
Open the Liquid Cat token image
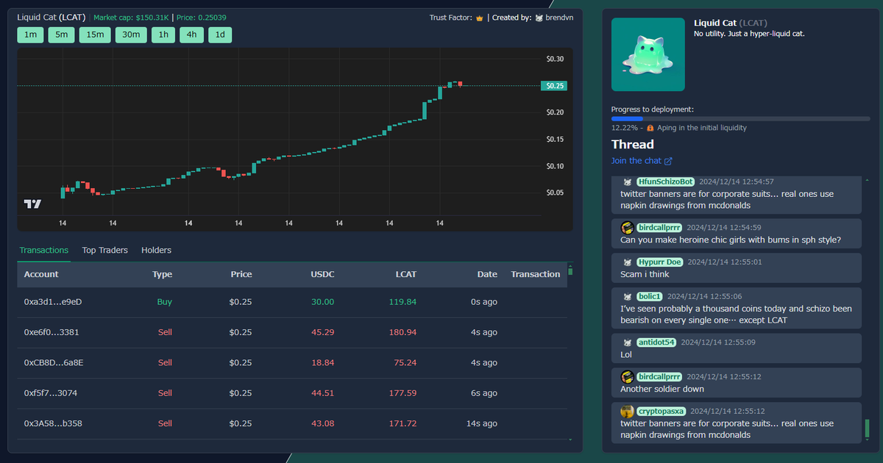[x=648, y=54]
